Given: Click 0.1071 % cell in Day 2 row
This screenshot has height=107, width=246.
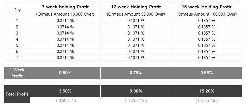Looking at the screenshot, I should click(x=136, y=27).
